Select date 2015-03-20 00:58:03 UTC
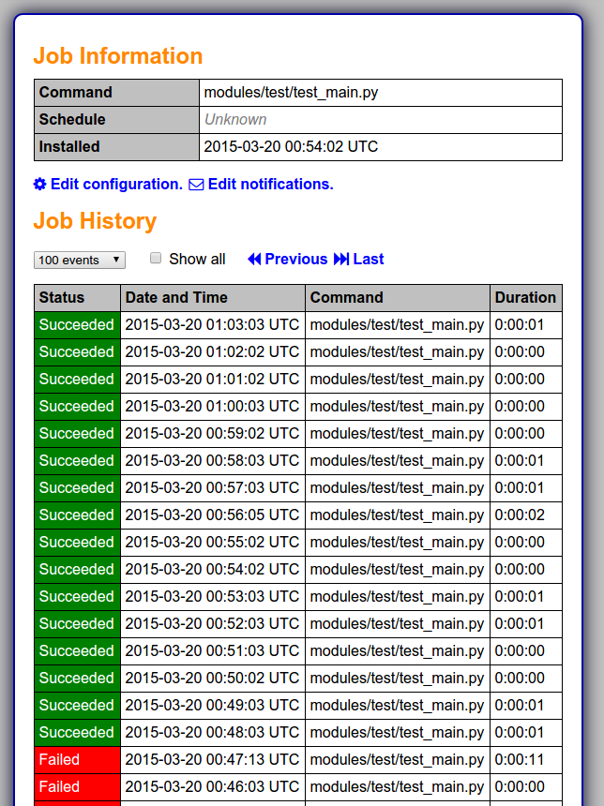This screenshot has height=806, width=604. pos(212,461)
